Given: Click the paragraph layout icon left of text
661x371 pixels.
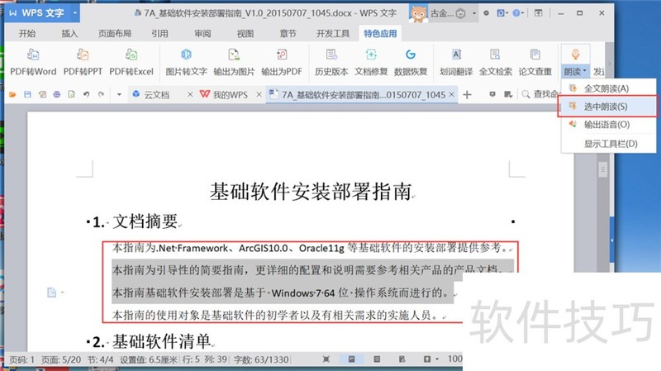Looking at the screenshot, I should coord(51,293).
